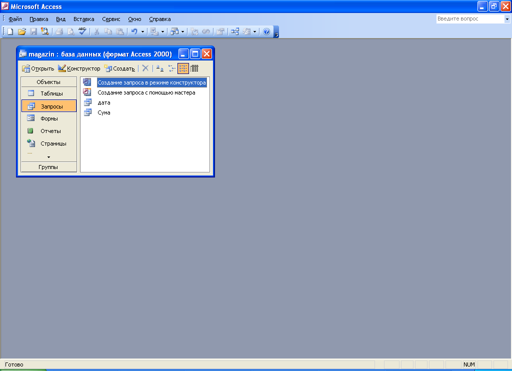Select Создание запроса с помощью мастера
The image size is (512, 371).
(x=146, y=93)
